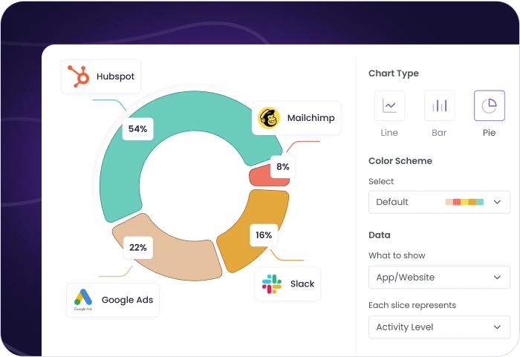The image size is (520, 357).
Task: Click the red 8% donut slice
Action: [x=260, y=175]
